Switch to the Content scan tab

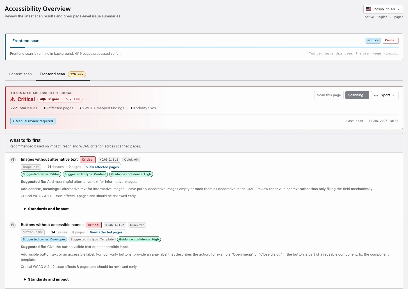click(x=20, y=74)
